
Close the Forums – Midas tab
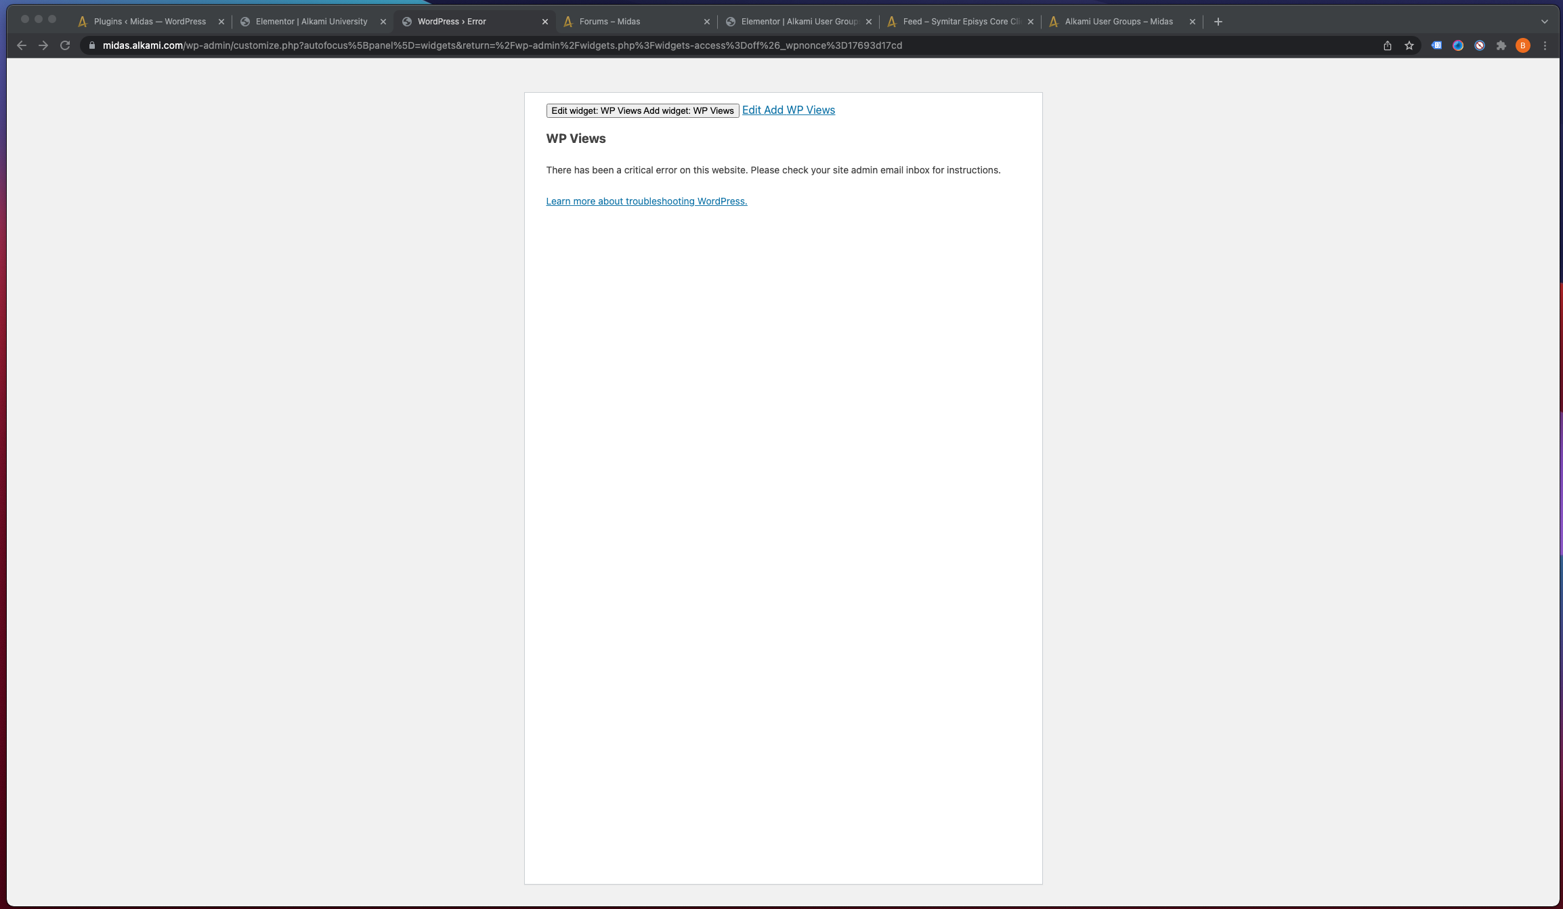click(x=707, y=22)
